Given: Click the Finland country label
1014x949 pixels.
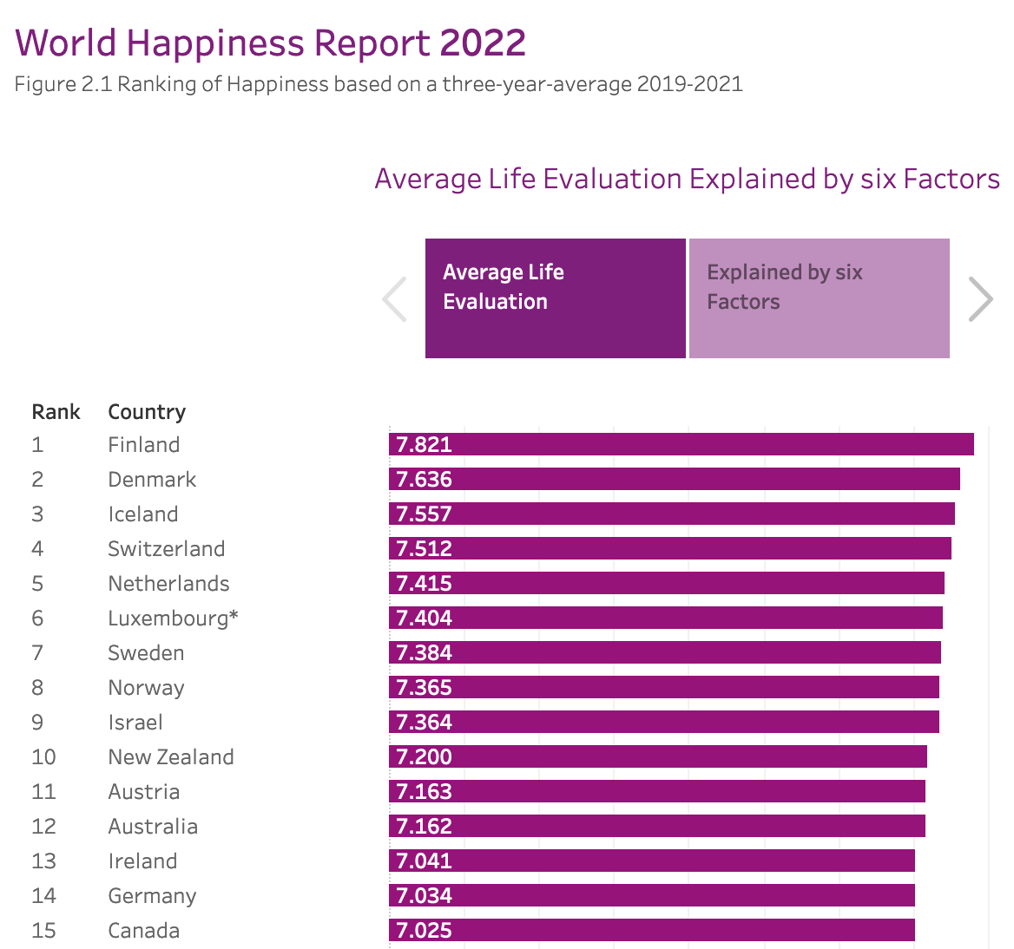Looking at the screenshot, I should (143, 444).
